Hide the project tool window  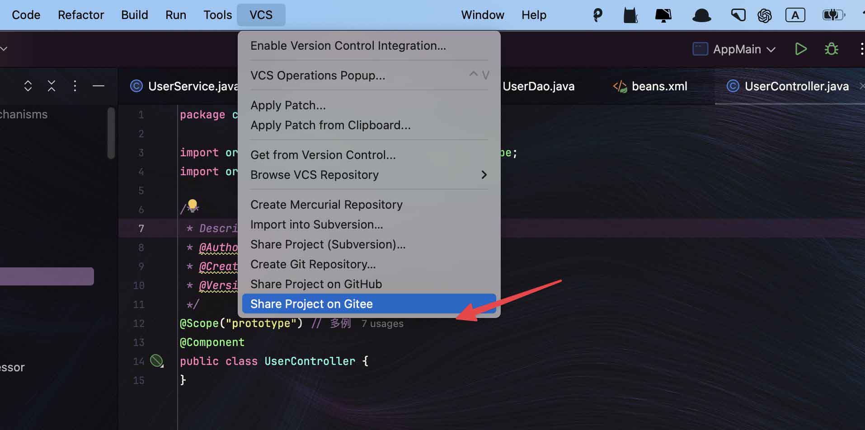tap(98, 86)
